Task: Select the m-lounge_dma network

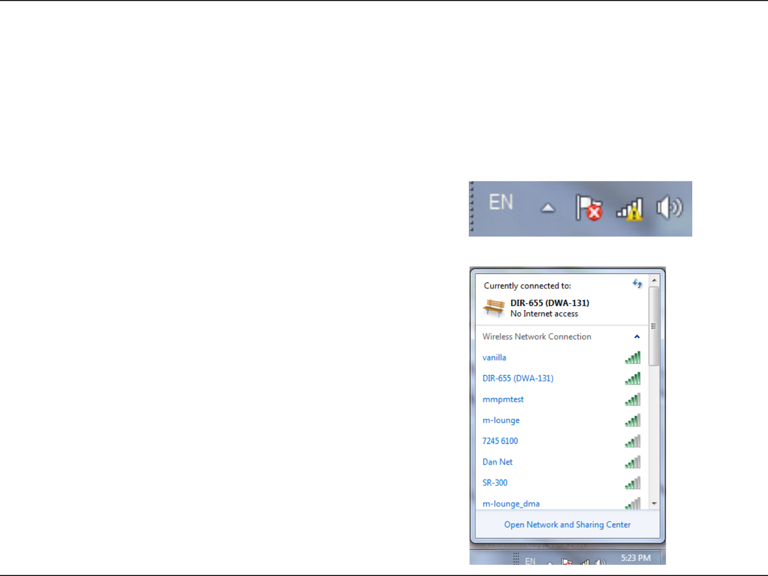Action: click(562, 504)
